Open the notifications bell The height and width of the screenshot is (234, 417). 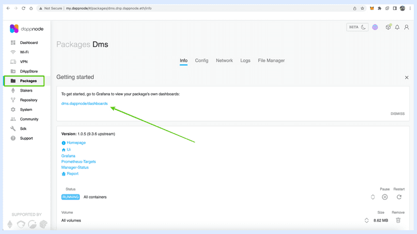point(397,27)
